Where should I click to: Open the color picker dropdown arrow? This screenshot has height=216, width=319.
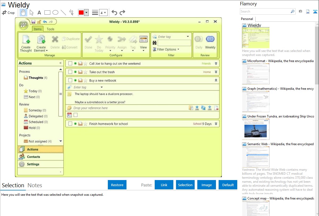(x=87, y=13)
